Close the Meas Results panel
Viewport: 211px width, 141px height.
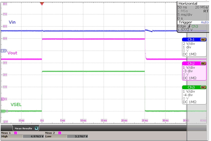click(36, 128)
